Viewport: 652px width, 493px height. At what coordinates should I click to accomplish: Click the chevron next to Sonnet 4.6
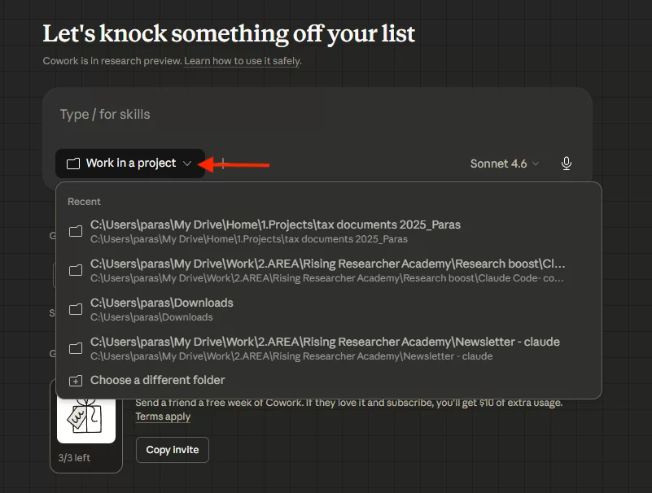point(536,164)
